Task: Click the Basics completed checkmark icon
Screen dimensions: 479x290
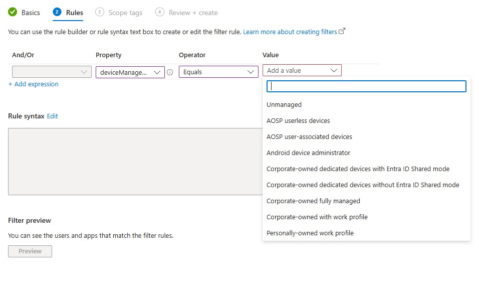Action: (13, 12)
